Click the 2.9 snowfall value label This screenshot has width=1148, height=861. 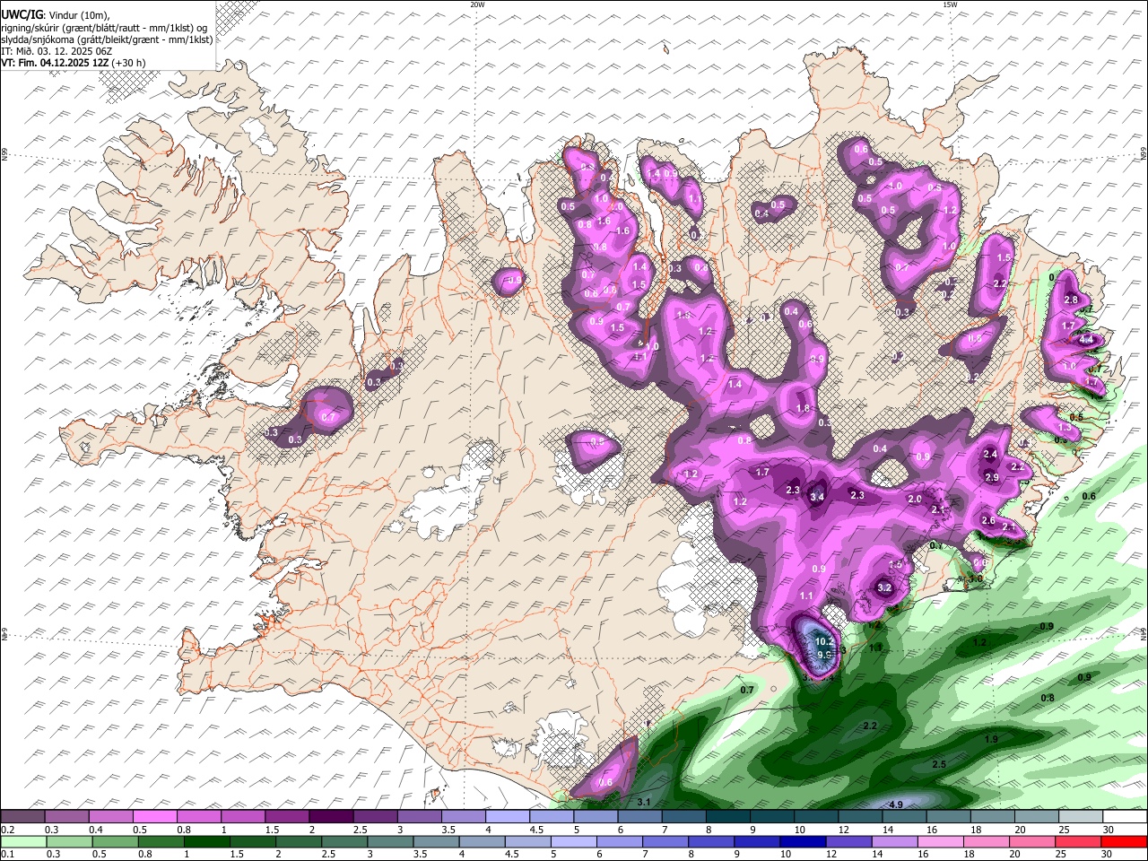(992, 478)
